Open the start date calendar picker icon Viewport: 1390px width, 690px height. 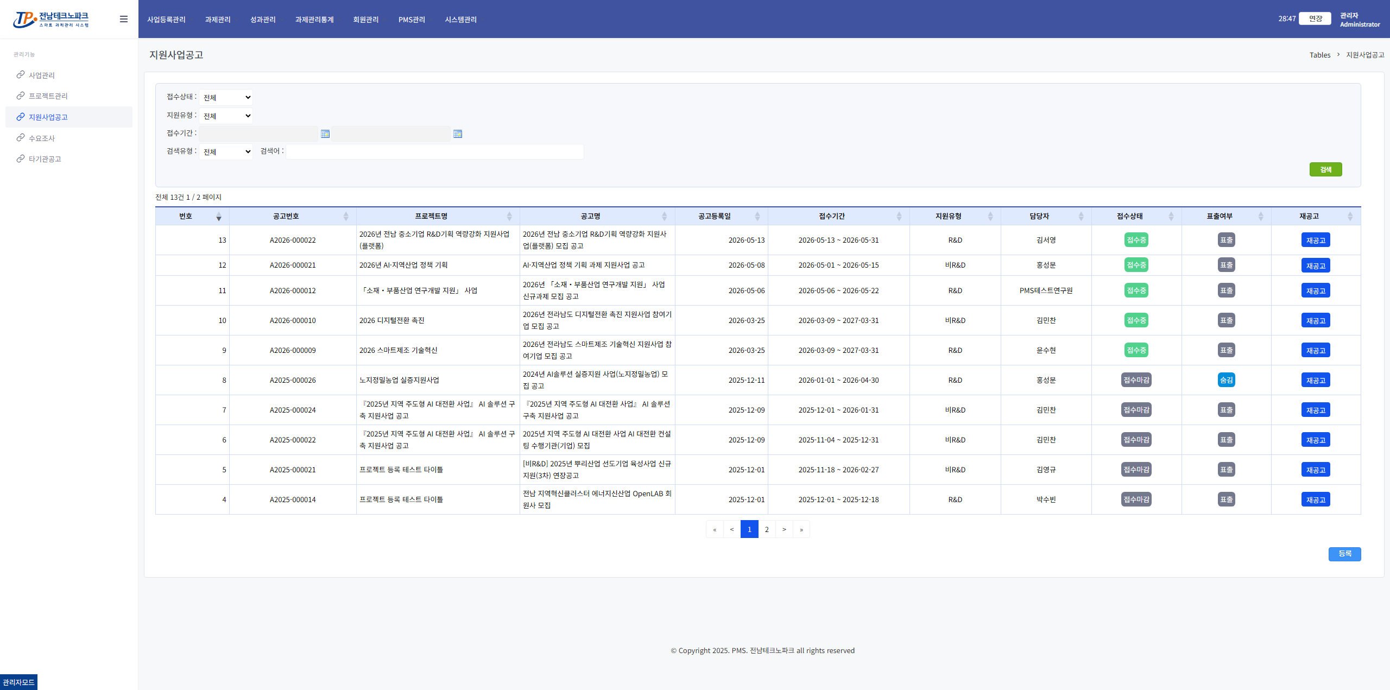pos(325,134)
